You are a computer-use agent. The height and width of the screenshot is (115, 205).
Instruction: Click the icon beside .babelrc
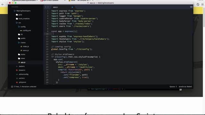tap(17, 66)
